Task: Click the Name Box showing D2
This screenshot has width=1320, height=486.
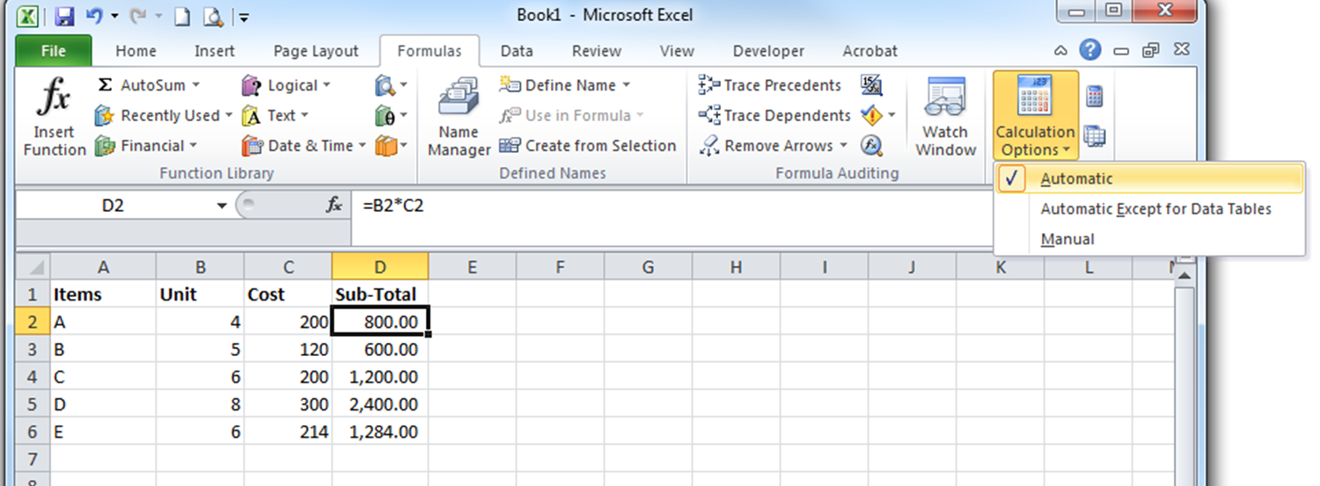Action: tap(114, 206)
